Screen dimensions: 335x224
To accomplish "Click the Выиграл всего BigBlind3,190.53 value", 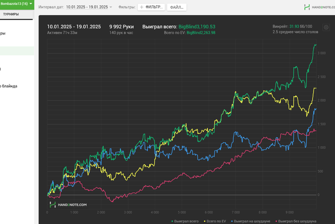I will pyautogui.click(x=197, y=27).
